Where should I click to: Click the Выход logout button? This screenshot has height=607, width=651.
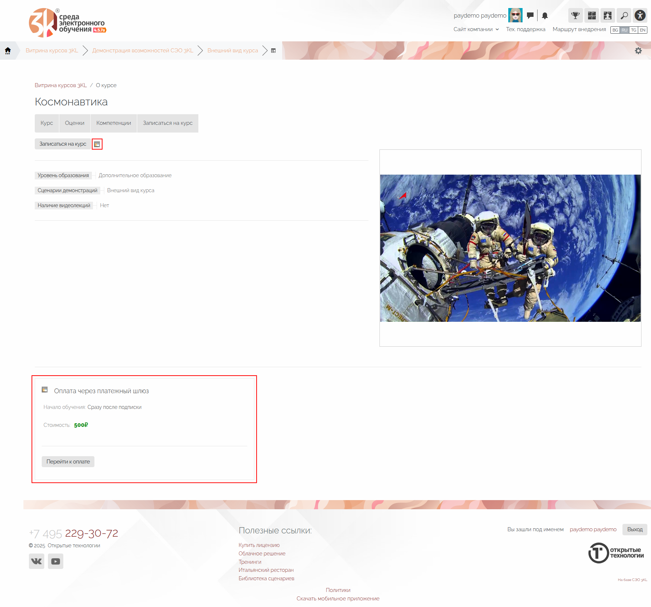[635, 529]
